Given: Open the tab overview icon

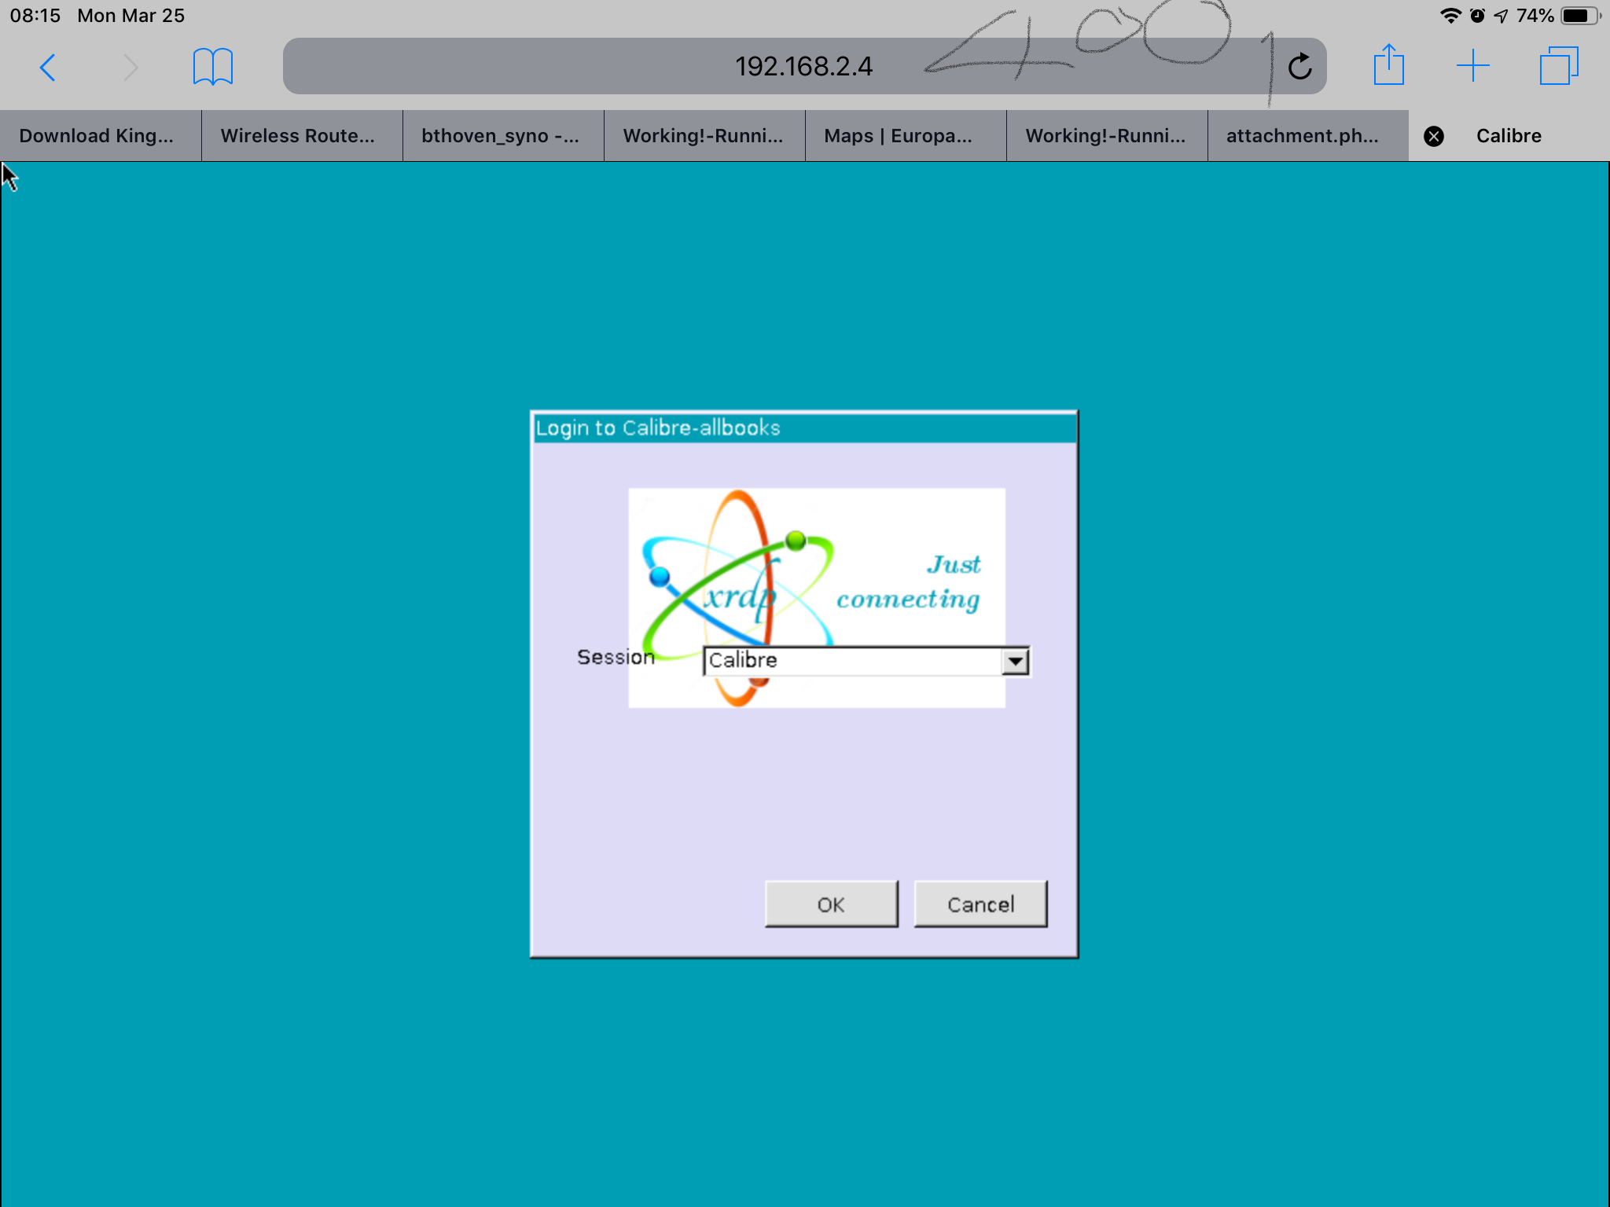Looking at the screenshot, I should (x=1558, y=66).
